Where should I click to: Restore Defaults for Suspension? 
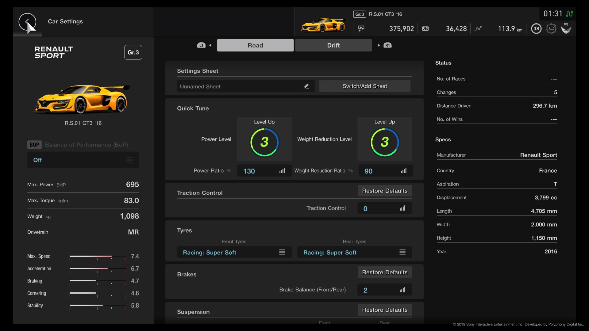click(x=385, y=310)
